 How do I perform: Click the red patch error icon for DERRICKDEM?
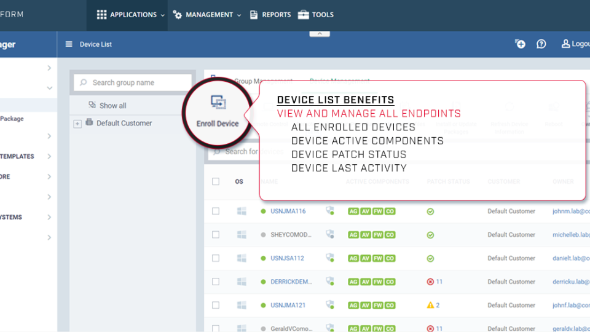click(x=430, y=282)
